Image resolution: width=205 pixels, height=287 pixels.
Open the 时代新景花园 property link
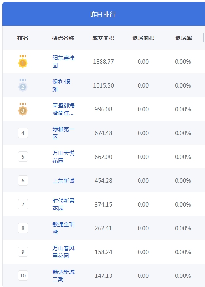(63, 205)
